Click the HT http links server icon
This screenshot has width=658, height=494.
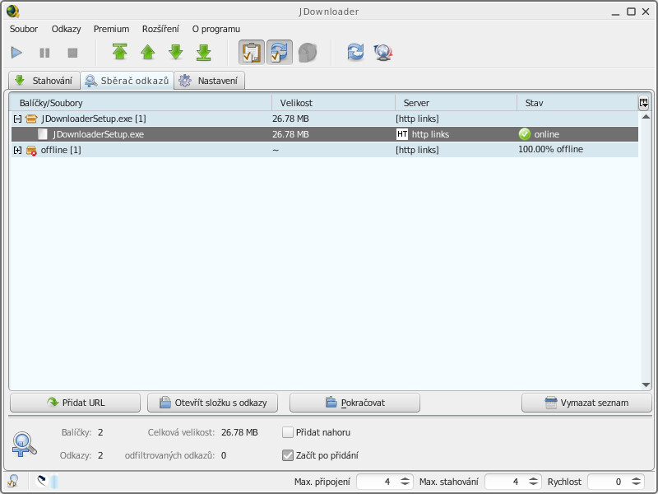pos(402,134)
